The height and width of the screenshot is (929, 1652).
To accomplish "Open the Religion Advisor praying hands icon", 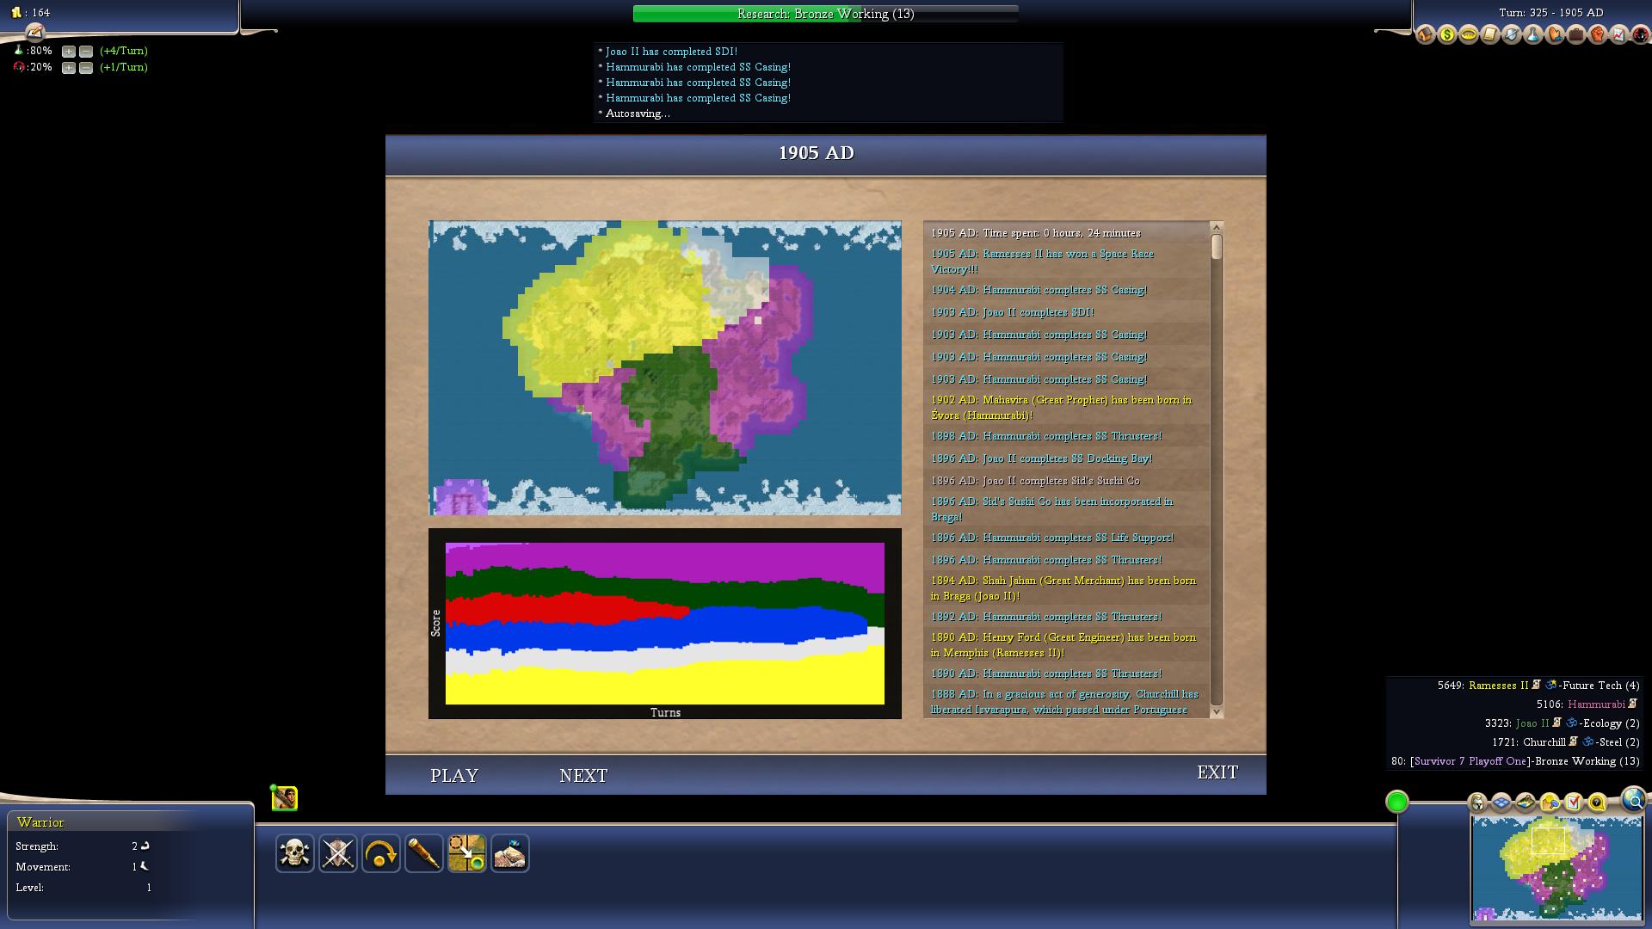I will (x=1555, y=35).
